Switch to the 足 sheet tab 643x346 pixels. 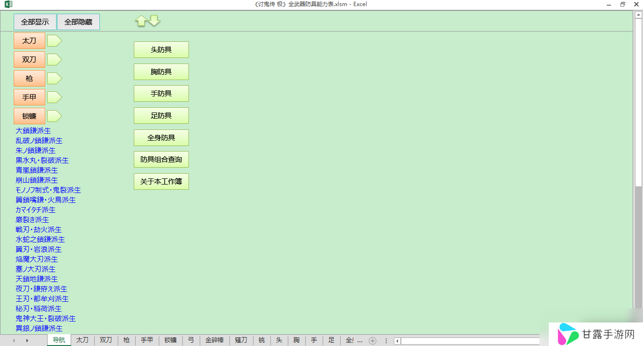pyautogui.click(x=331, y=340)
